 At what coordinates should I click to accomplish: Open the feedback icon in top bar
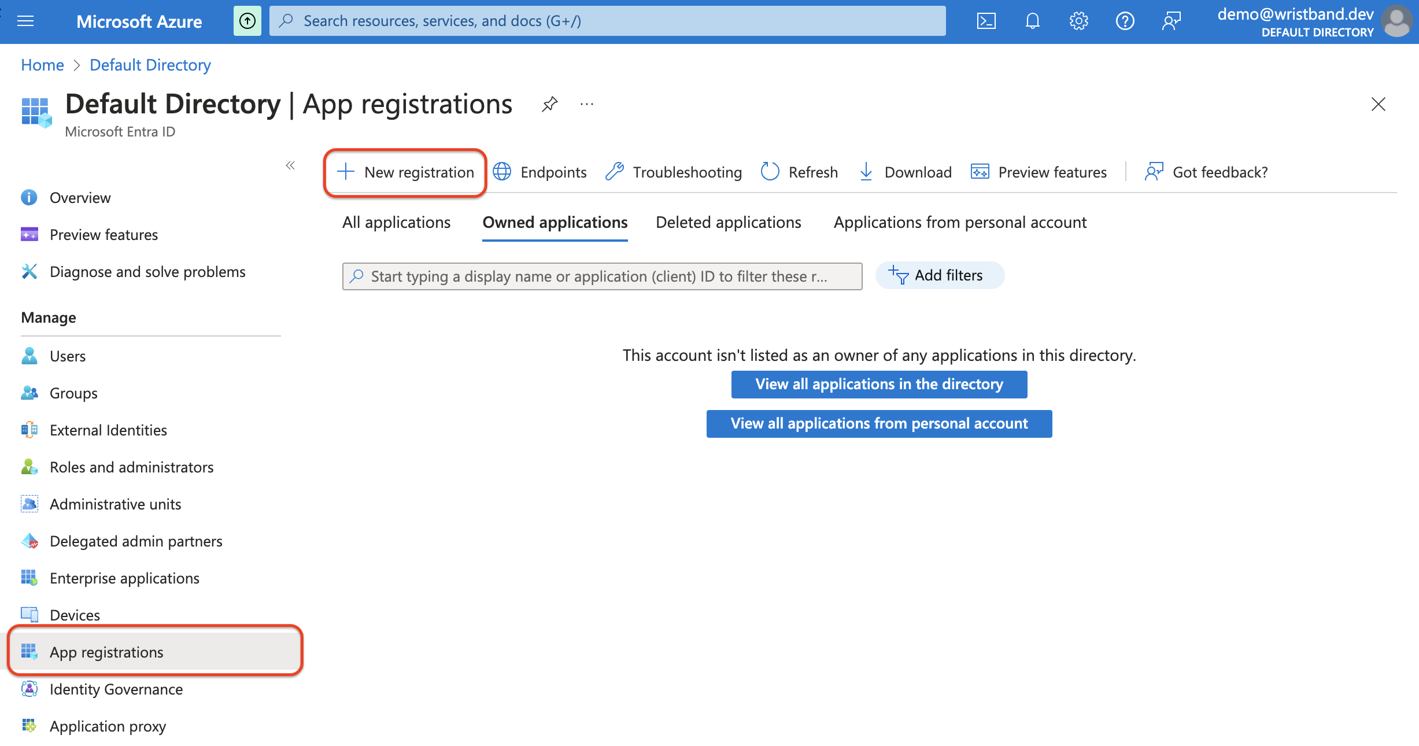coord(1171,21)
